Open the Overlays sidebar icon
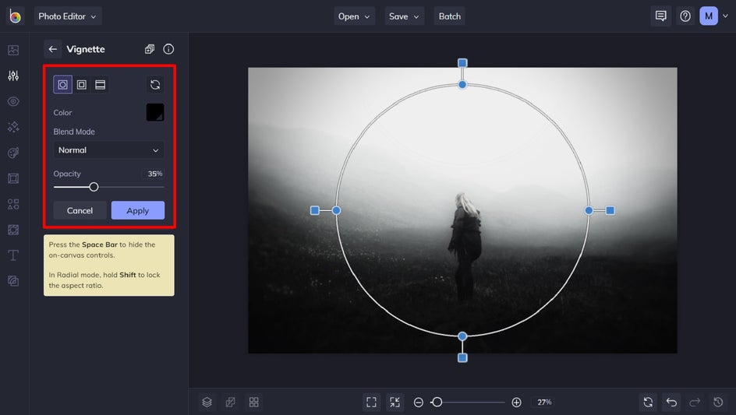This screenshot has width=736, height=415. coord(13,230)
